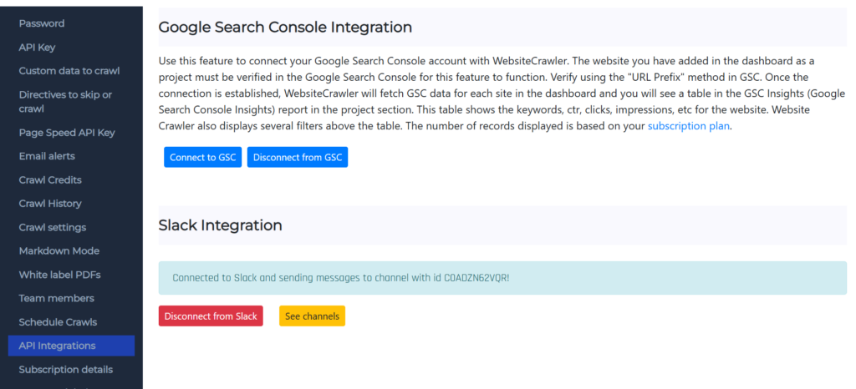Click the red Disconnect from Slack button
856x389 pixels.
tap(211, 316)
